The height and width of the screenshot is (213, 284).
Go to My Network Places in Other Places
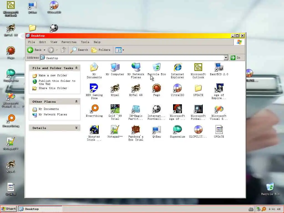53,115
